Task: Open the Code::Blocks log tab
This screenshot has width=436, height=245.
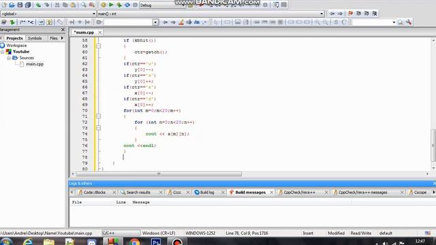Action: 95,192
